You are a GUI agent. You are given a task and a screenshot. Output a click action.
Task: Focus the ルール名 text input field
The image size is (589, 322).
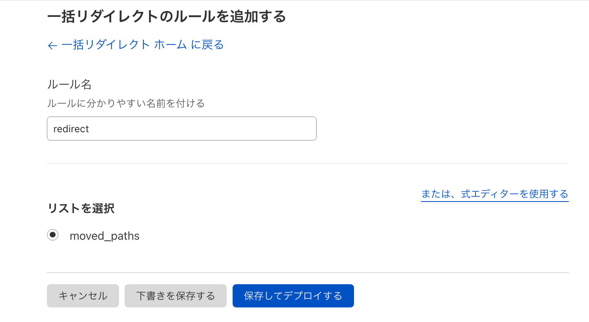coord(182,129)
